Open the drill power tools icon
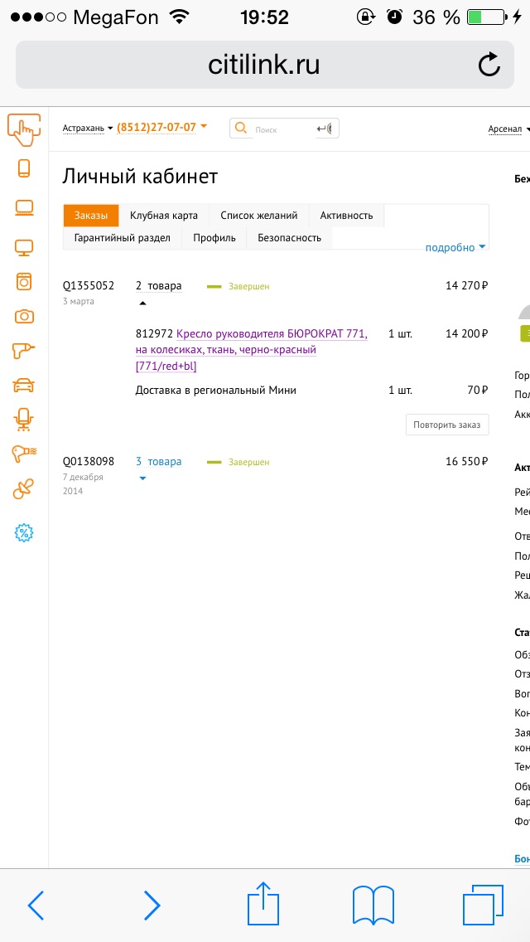The height and width of the screenshot is (942, 530). click(24, 351)
